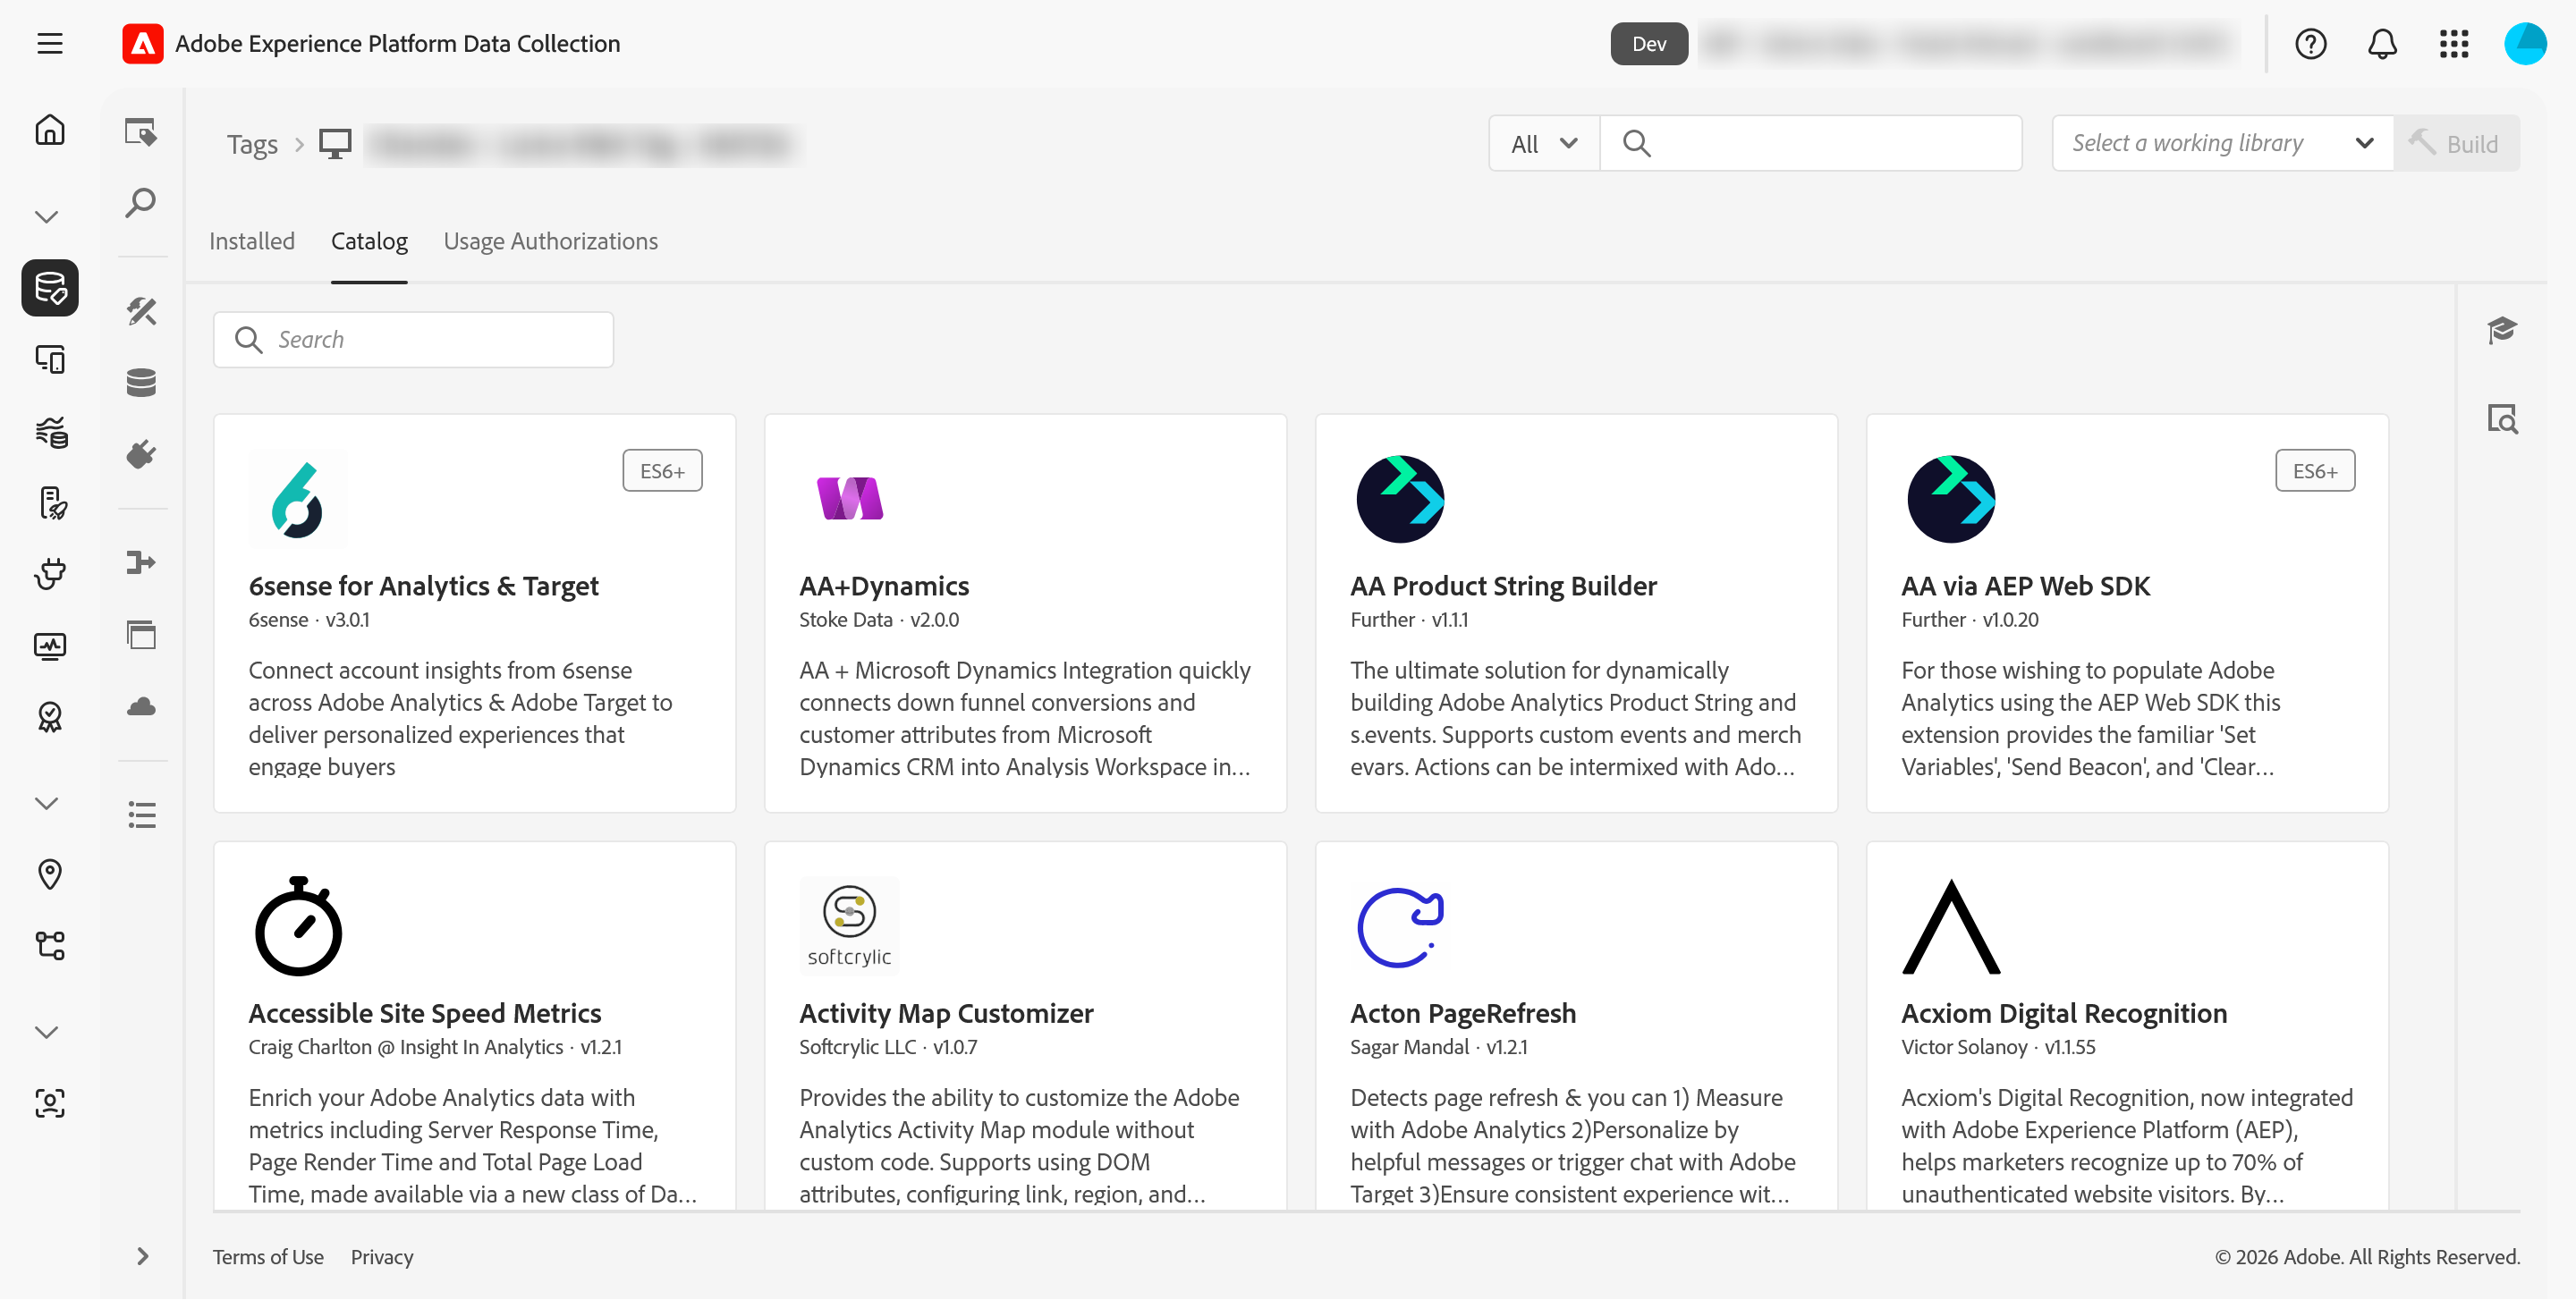Open the filled plug icon in the Tags sidebar
The image size is (2576, 1300).
[141, 455]
